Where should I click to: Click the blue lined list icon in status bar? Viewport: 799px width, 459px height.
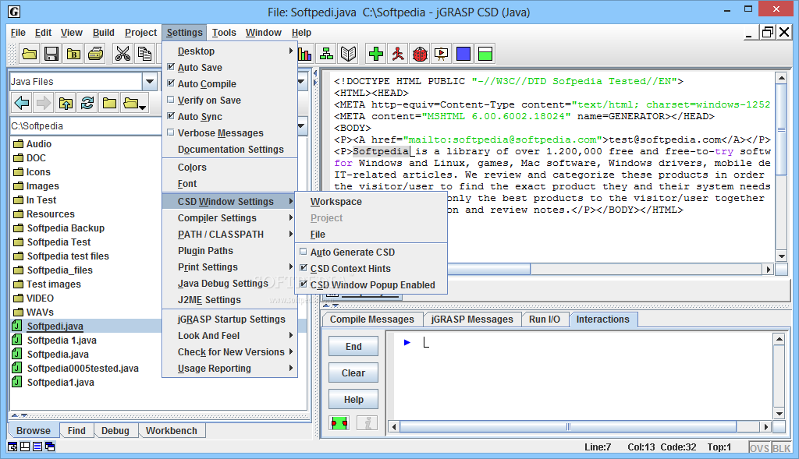(x=37, y=447)
